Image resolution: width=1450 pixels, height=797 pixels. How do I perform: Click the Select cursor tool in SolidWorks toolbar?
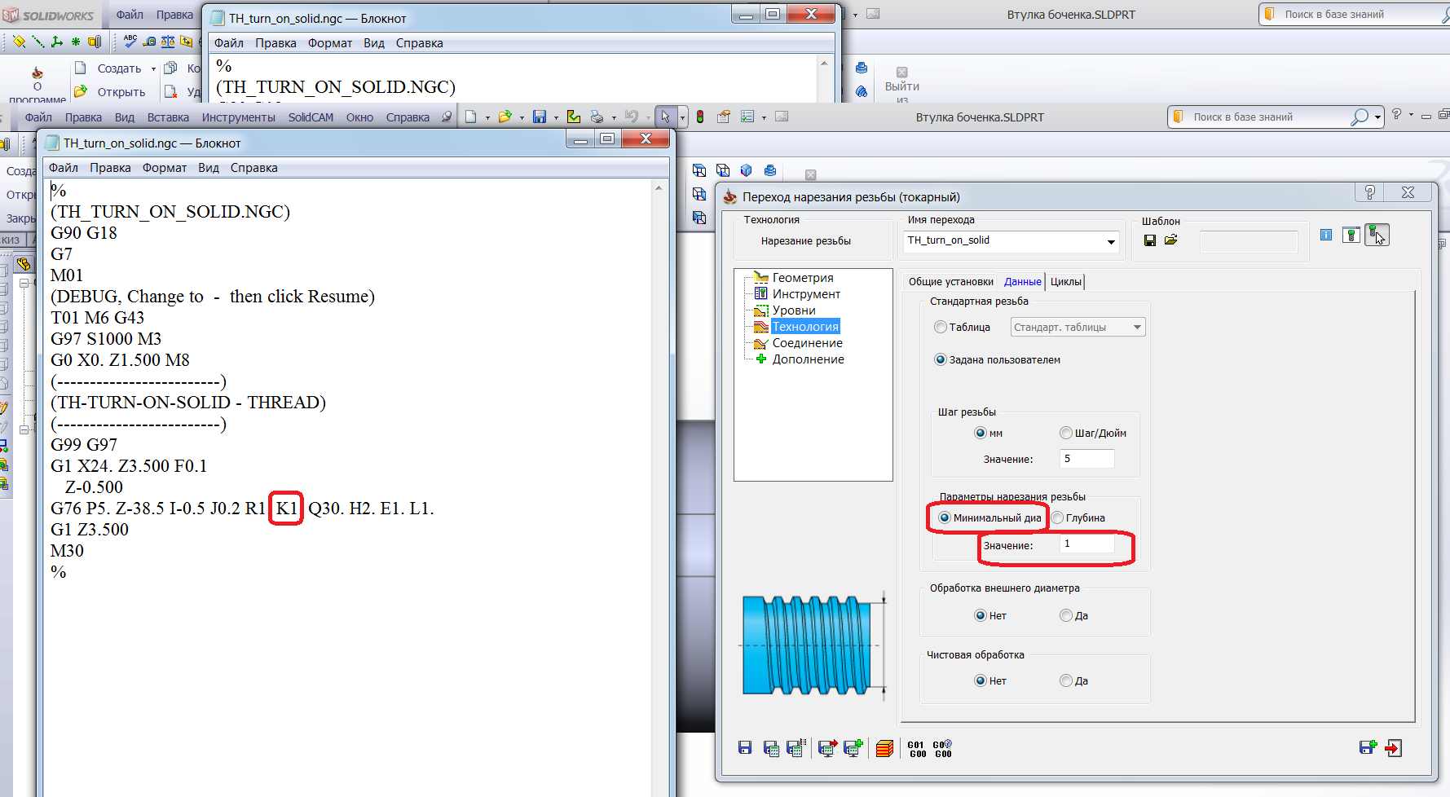[665, 117]
